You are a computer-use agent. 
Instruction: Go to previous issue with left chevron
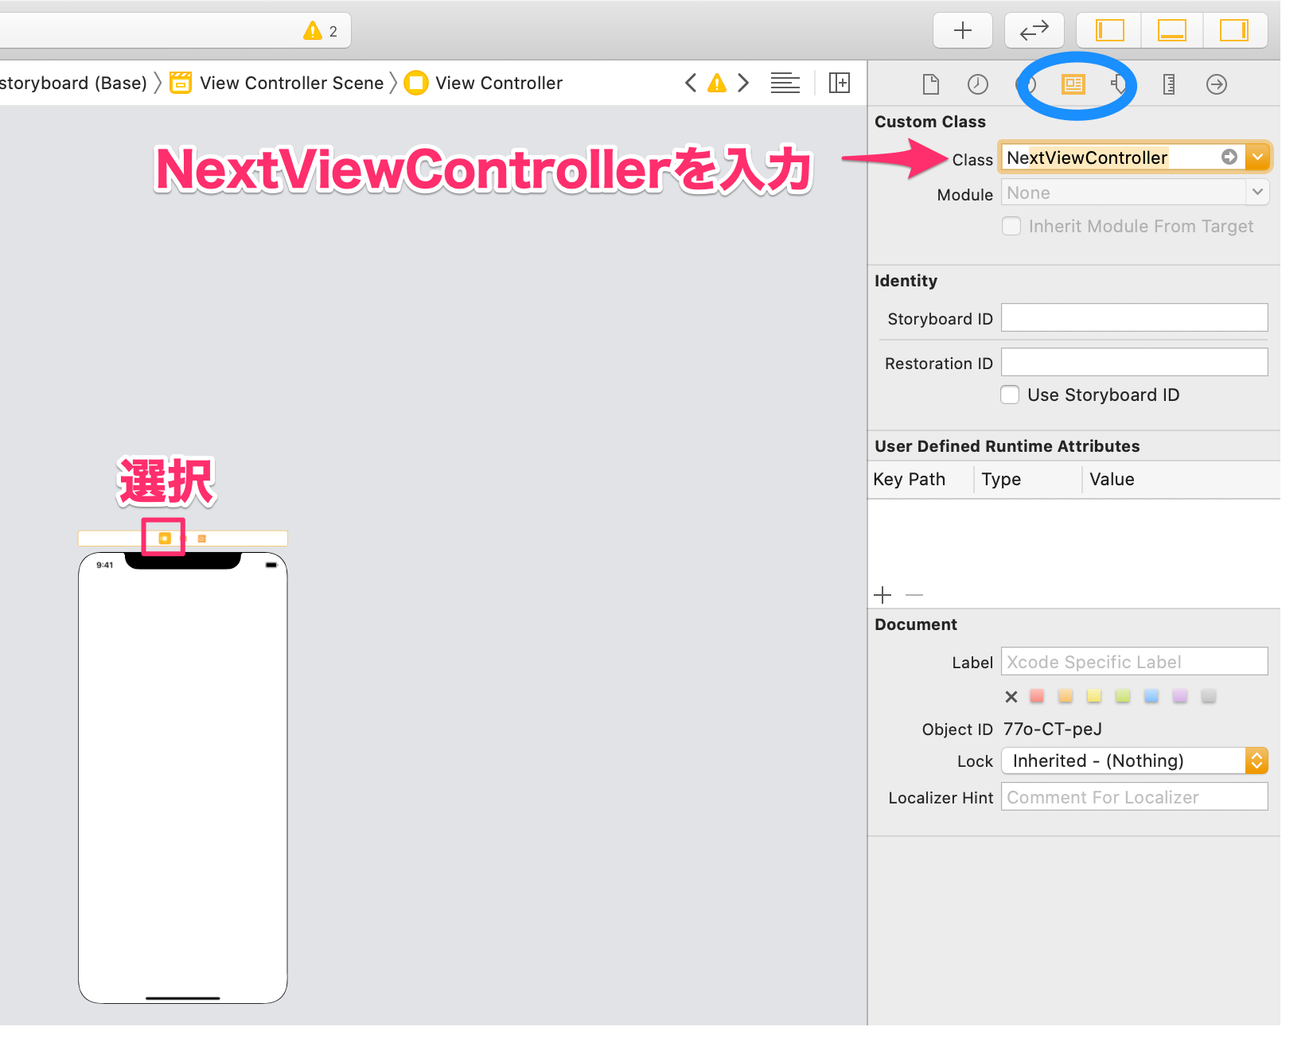(x=691, y=83)
